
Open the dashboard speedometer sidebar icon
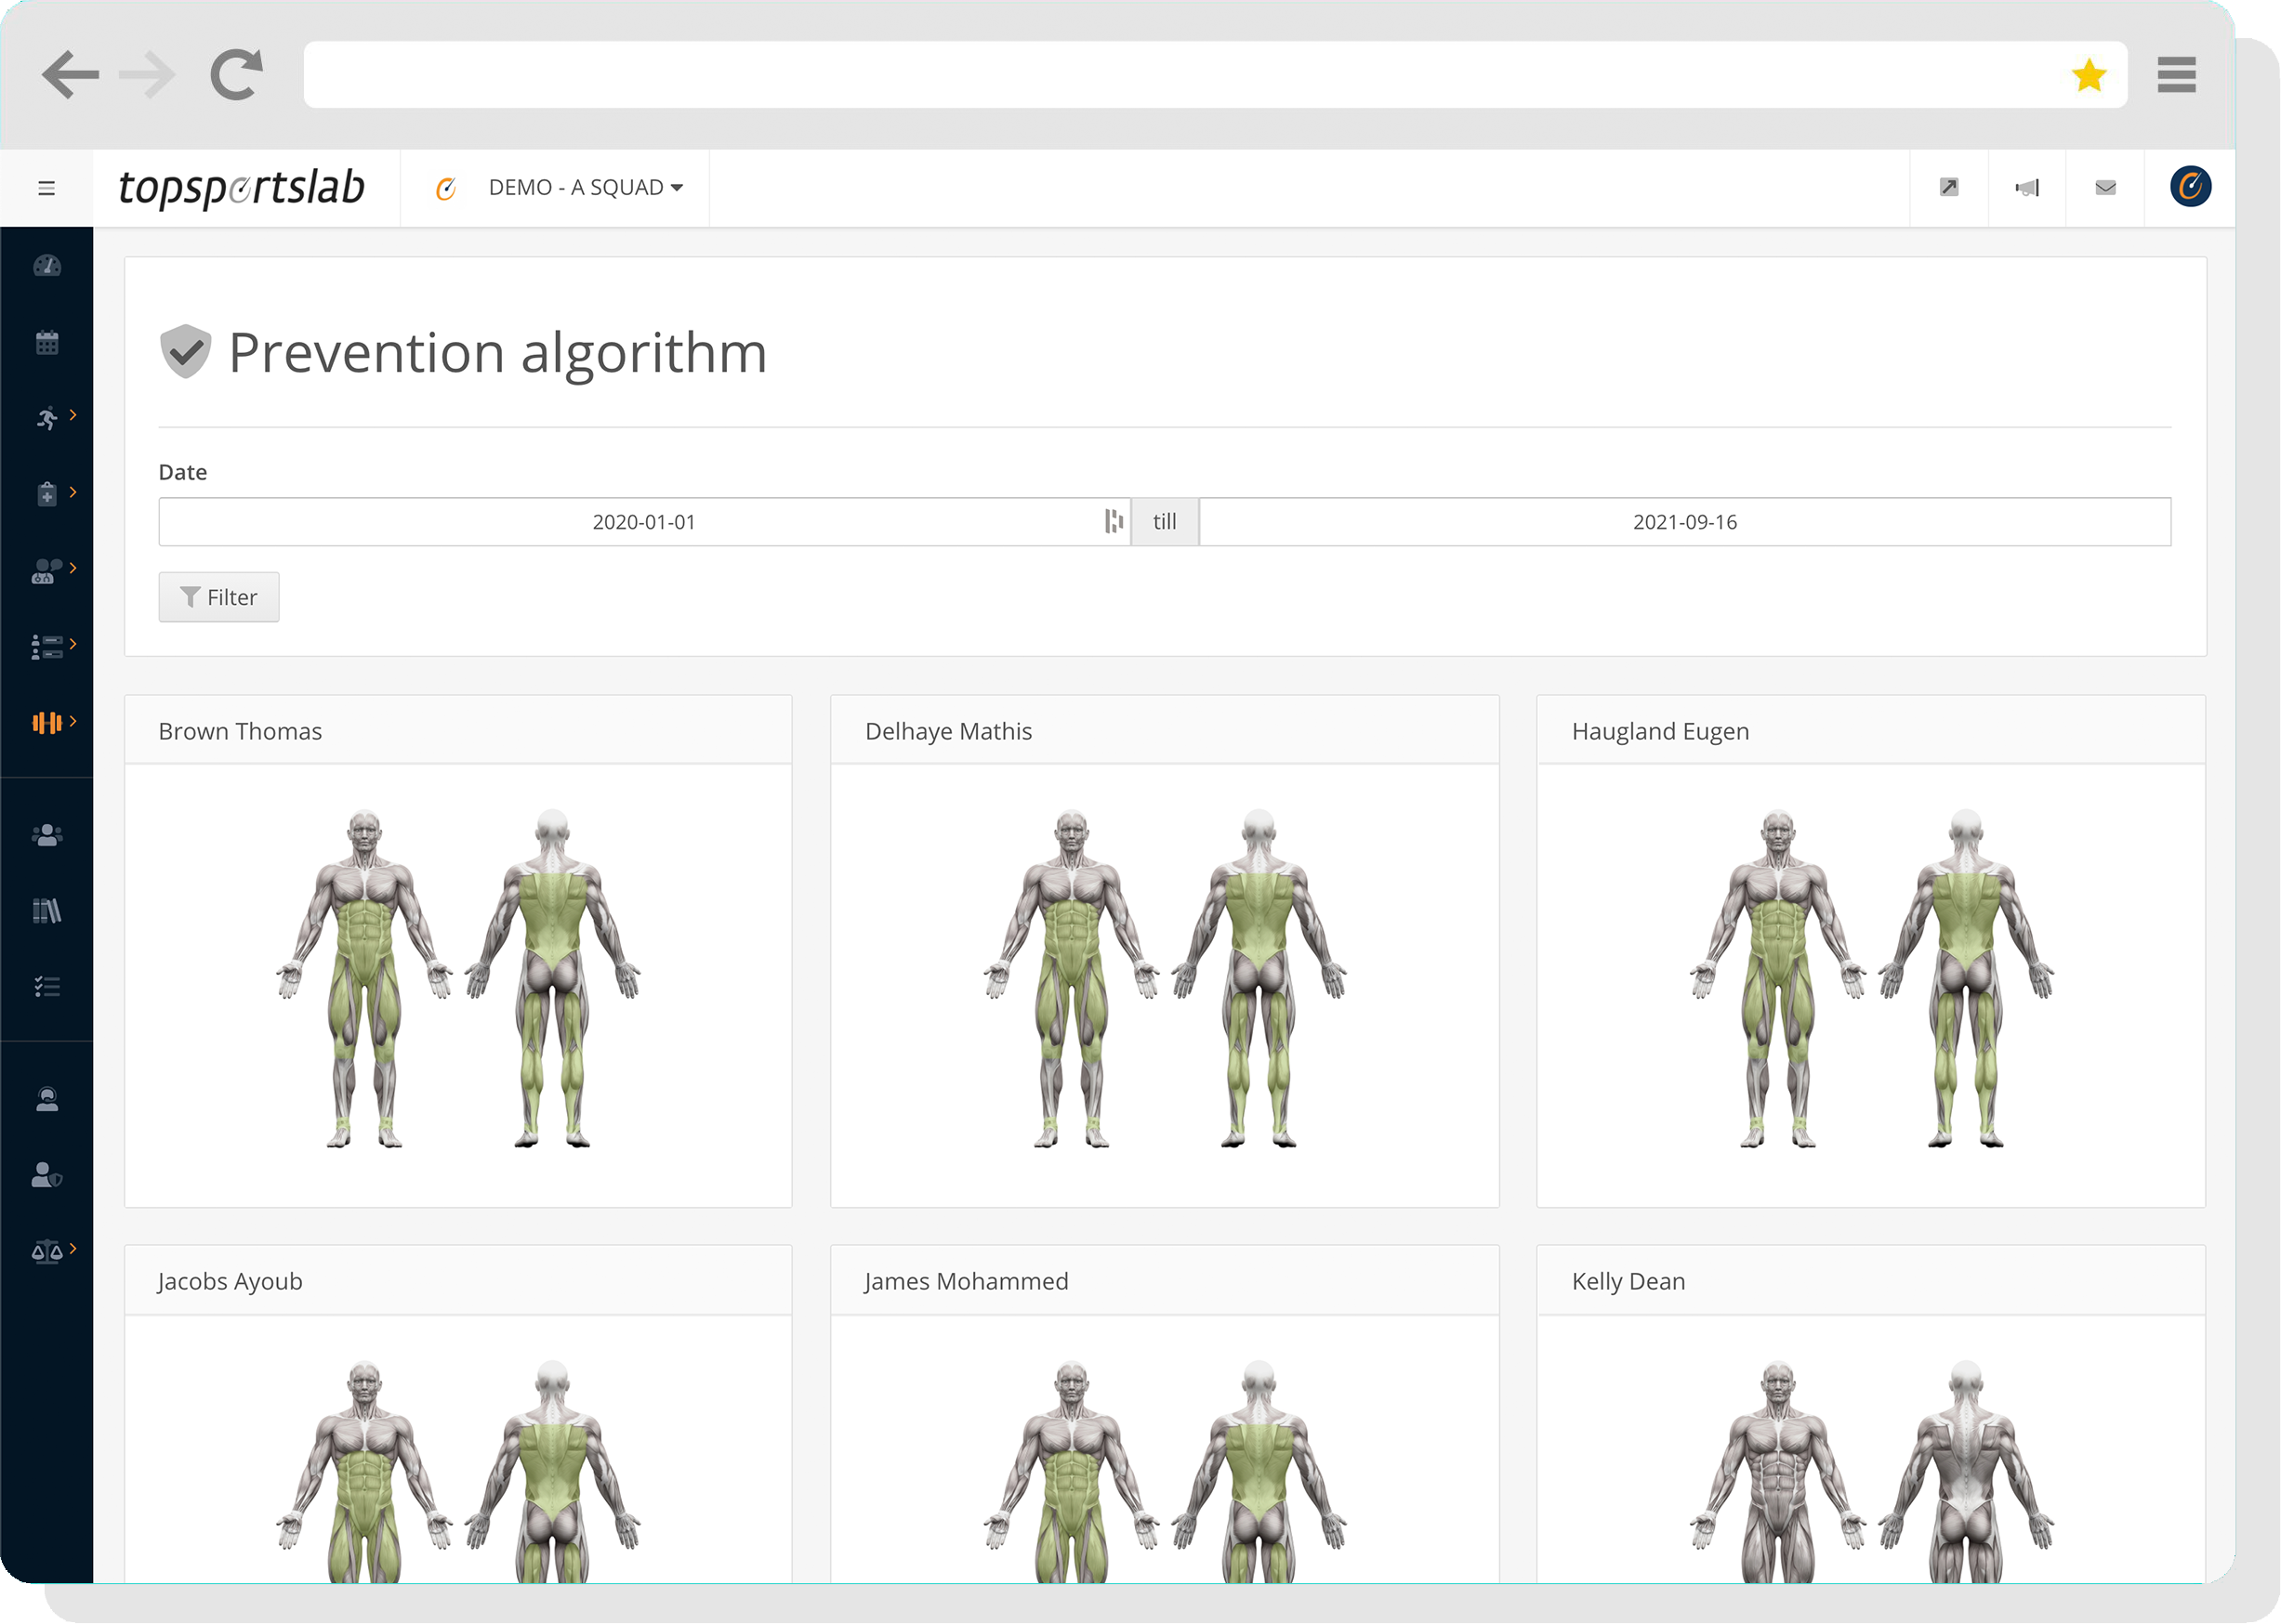pyautogui.click(x=47, y=266)
